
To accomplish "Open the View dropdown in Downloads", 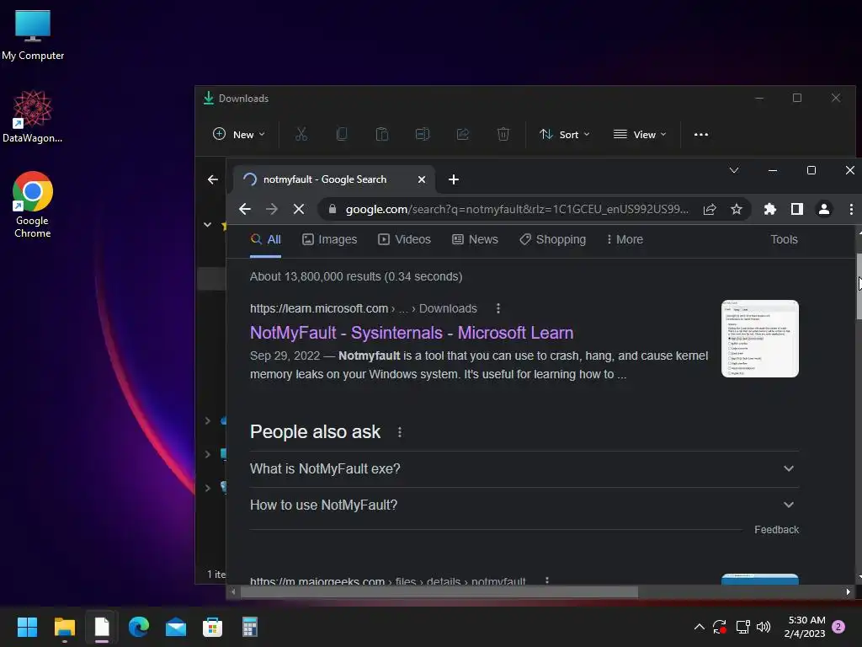I will point(640,134).
